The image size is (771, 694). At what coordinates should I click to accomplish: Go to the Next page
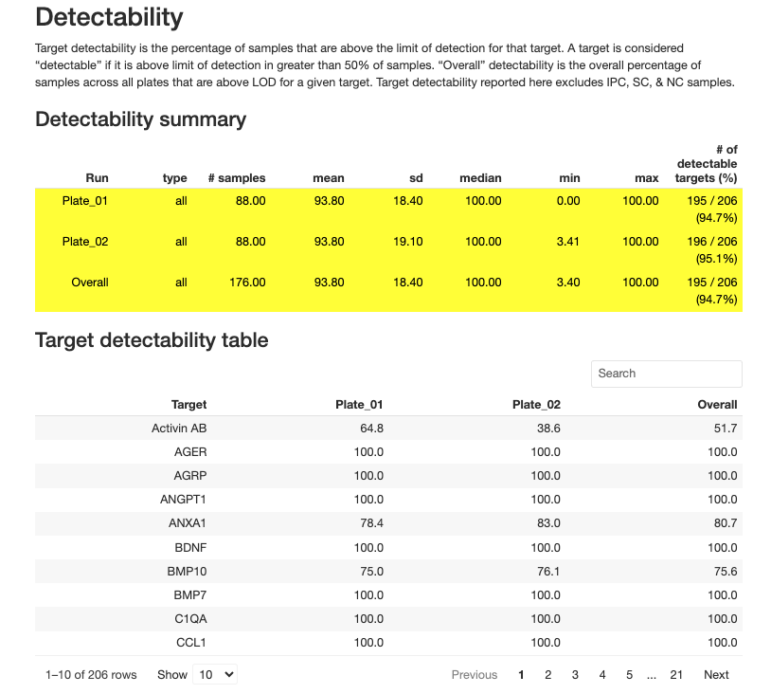click(x=716, y=675)
